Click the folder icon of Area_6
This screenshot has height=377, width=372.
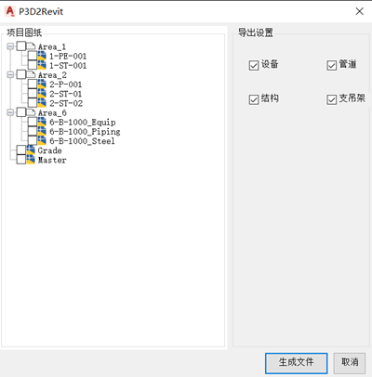[x=31, y=112]
